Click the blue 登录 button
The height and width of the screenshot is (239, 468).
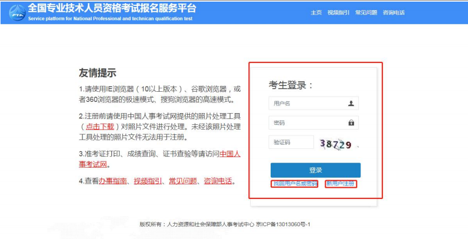point(316,170)
